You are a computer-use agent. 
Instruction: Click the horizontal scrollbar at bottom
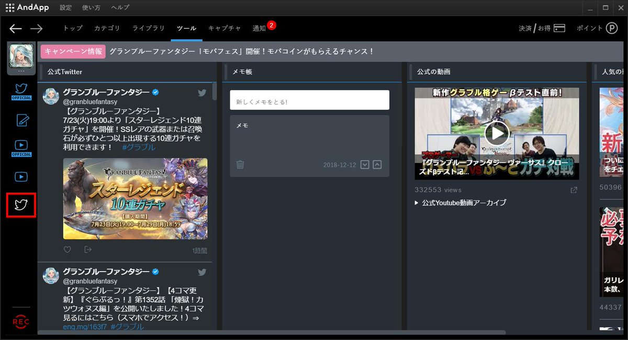tap(272, 332)
